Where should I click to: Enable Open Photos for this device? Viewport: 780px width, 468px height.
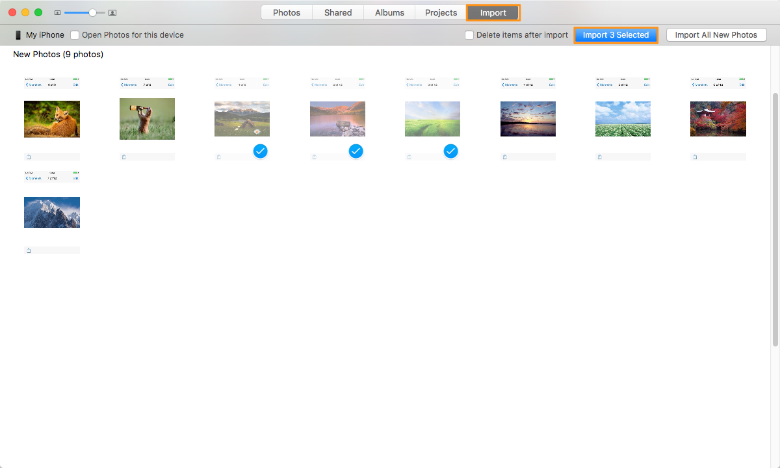pyautogui.click(x=75, y=34)
